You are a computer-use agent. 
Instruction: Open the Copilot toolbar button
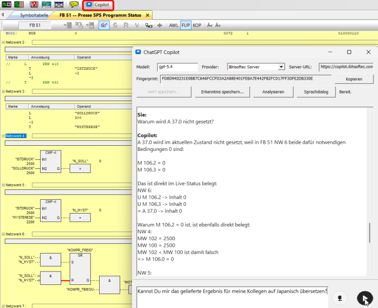(x=98, y=5)
